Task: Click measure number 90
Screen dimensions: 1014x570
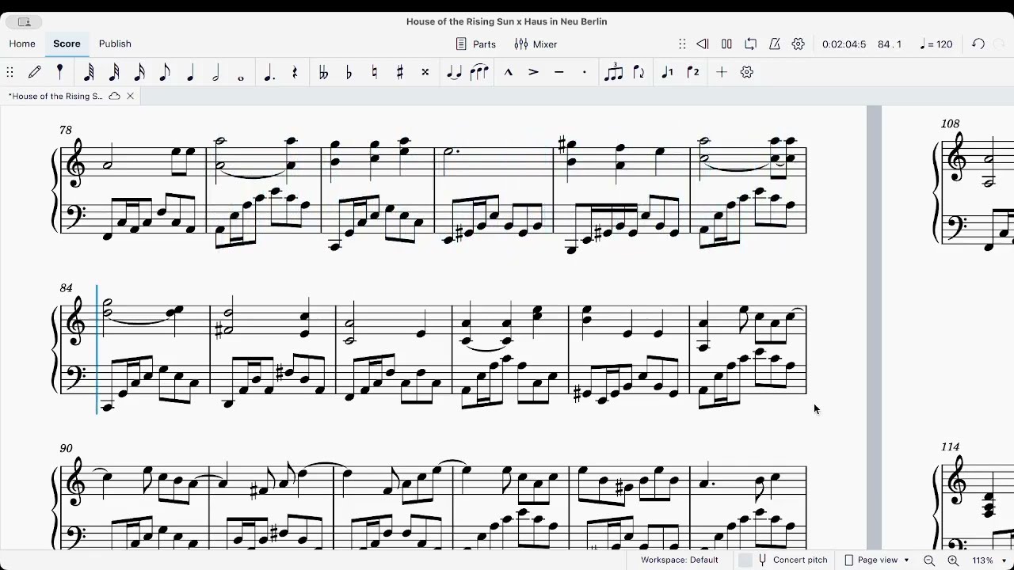Action: (66, 448)
